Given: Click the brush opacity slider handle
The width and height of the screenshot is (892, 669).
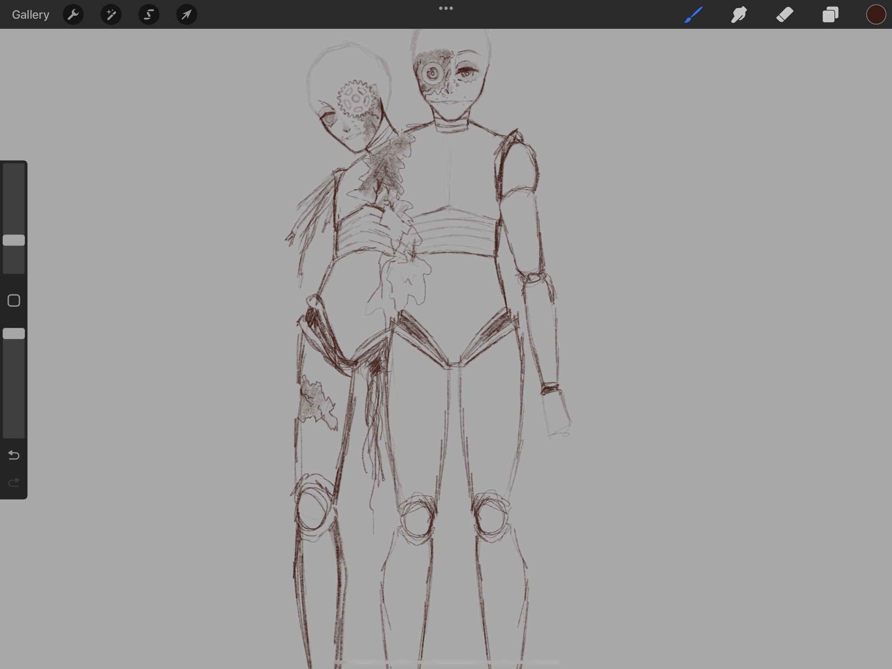Looking at the screenshot, I should 14,333.
